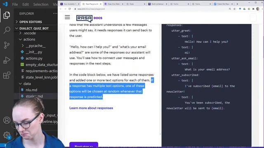Viewport: 264px width, 148px height.
Task: Click the 'Hello! How can I help you?' code text
Action: [x=206, y=42]
